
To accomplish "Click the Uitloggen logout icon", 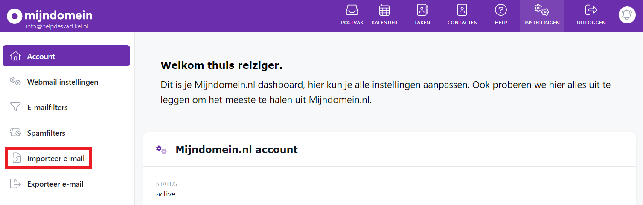I will click(x=591, y=10).
